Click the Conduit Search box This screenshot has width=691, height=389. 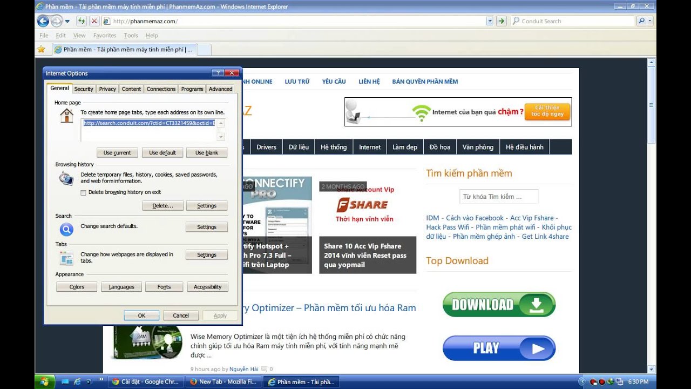(x=572, y=21)
